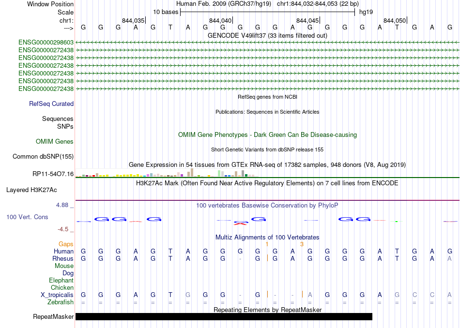Click the OMIM Genes track label
Image resolution: width=460 pixels, height=328 pixels.
55,142
